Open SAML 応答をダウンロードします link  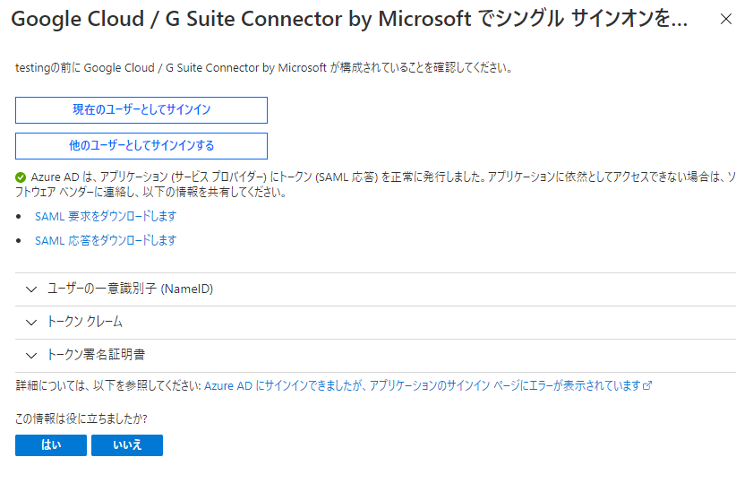pyautogui.click(x=106, y=240)
